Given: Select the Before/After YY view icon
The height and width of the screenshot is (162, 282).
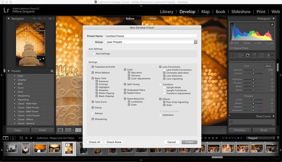Looking at the screenshot, I should coord(78,130).
